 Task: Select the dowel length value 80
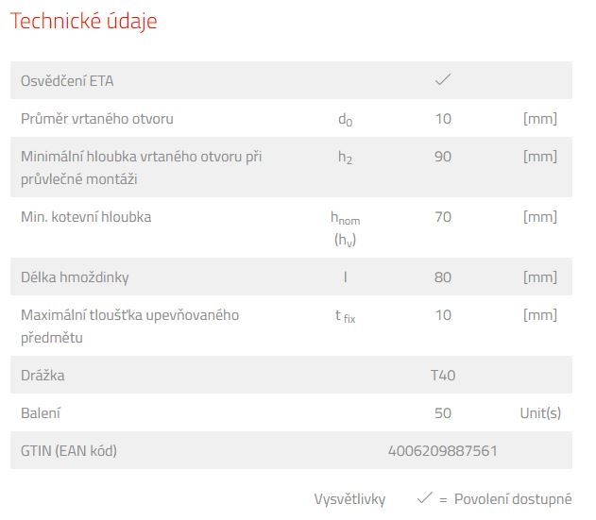[442, 277]
